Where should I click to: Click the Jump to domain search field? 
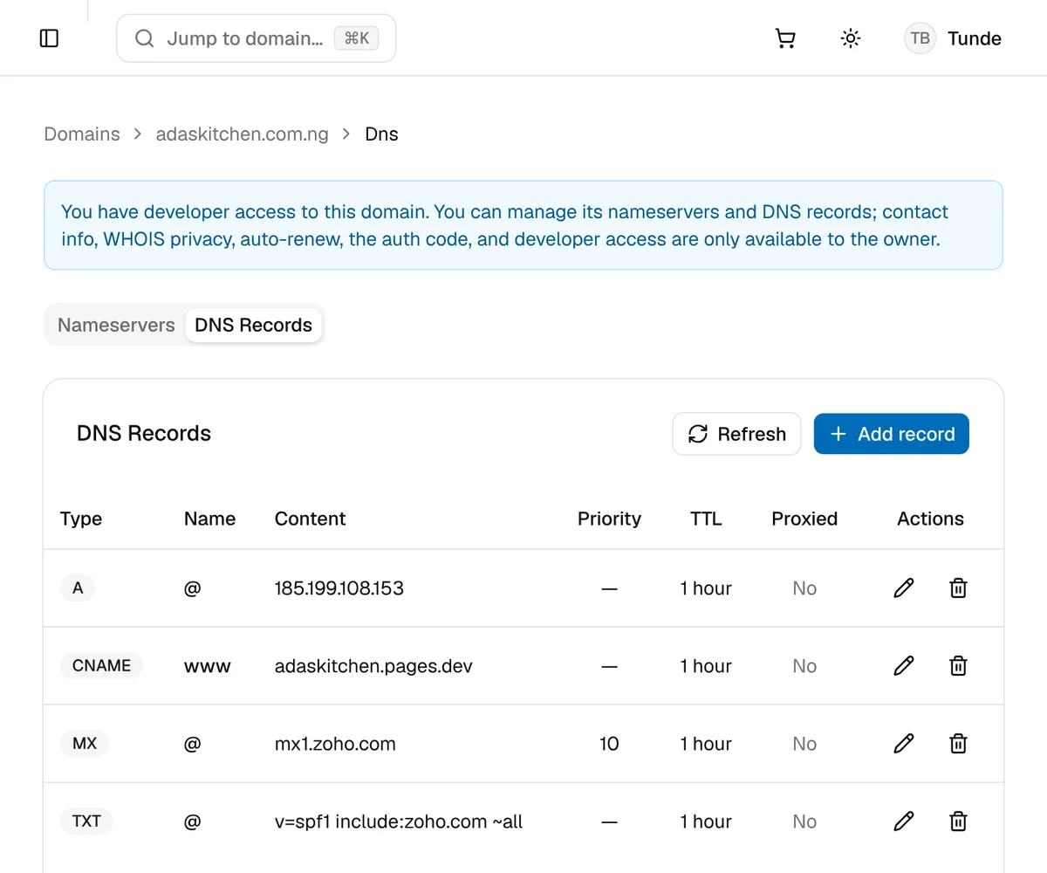pos(256,38)
